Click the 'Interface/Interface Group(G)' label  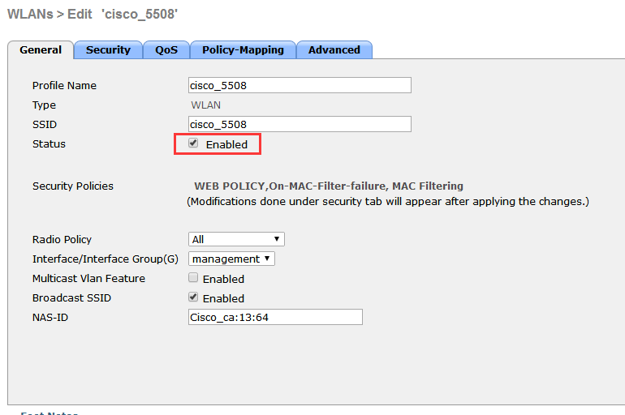point(106,259)
